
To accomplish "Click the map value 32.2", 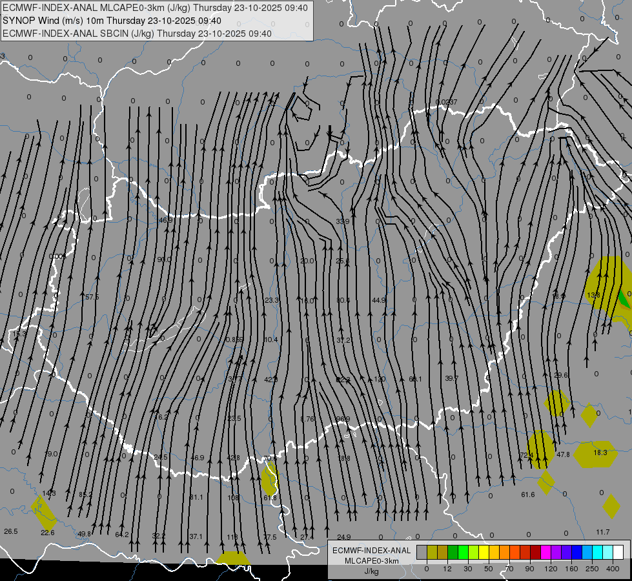I will pos(158,536).
